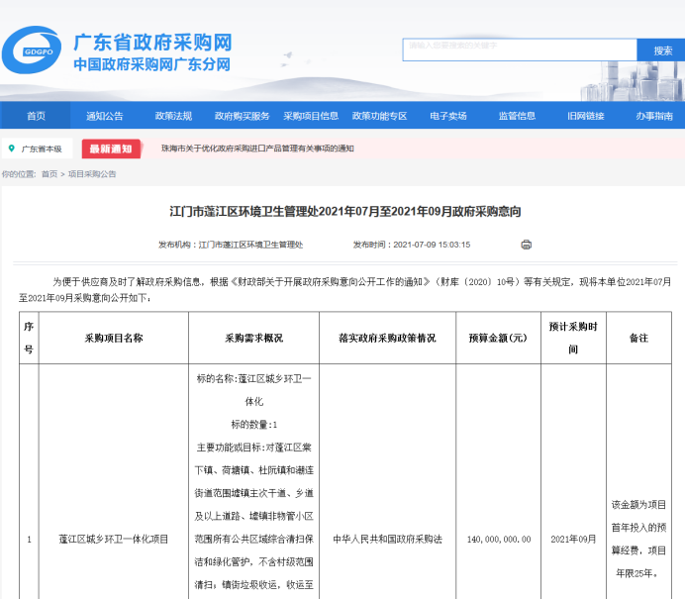Image resolution: width=685 pixels, height=599 pixels.
Task: Click the 采购需求概况 column header
Action: (x=253, y=338)
